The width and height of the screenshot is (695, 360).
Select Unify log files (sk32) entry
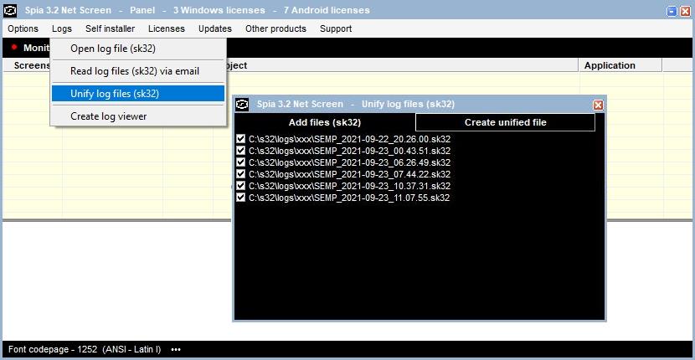[138, 94]
